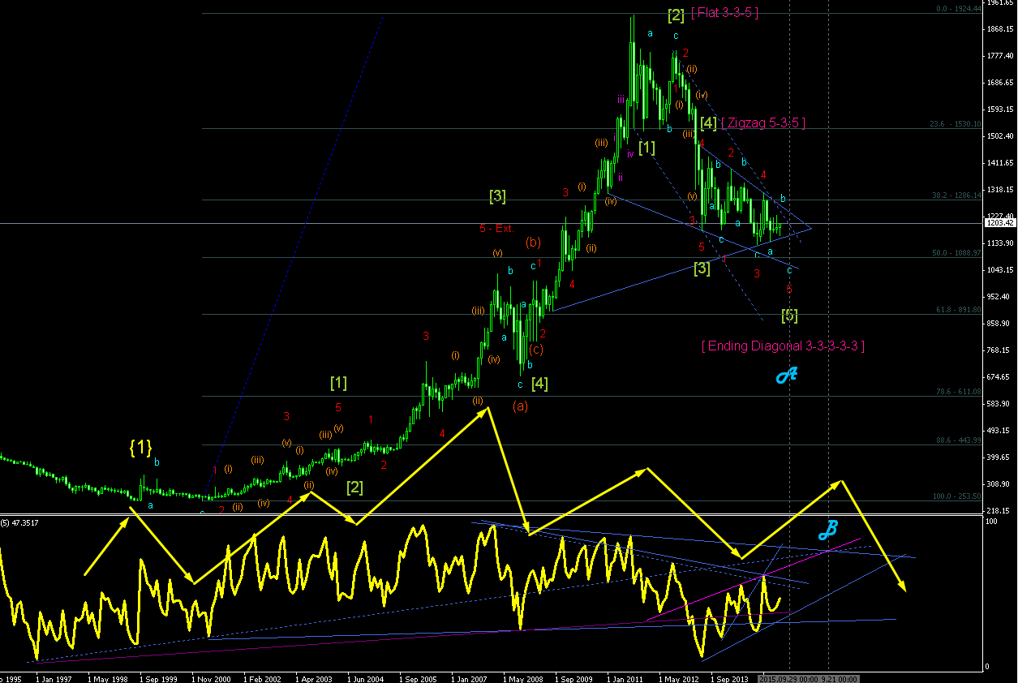The height and width of the screenshot is (683, 1018).
Task: Click "1 May 2008" on the time axis
Action: click(523, 678)
